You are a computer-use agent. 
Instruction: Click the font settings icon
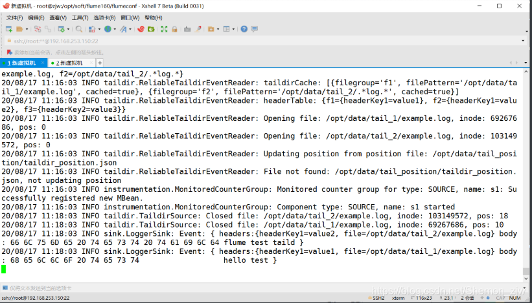tap(123, 30)
